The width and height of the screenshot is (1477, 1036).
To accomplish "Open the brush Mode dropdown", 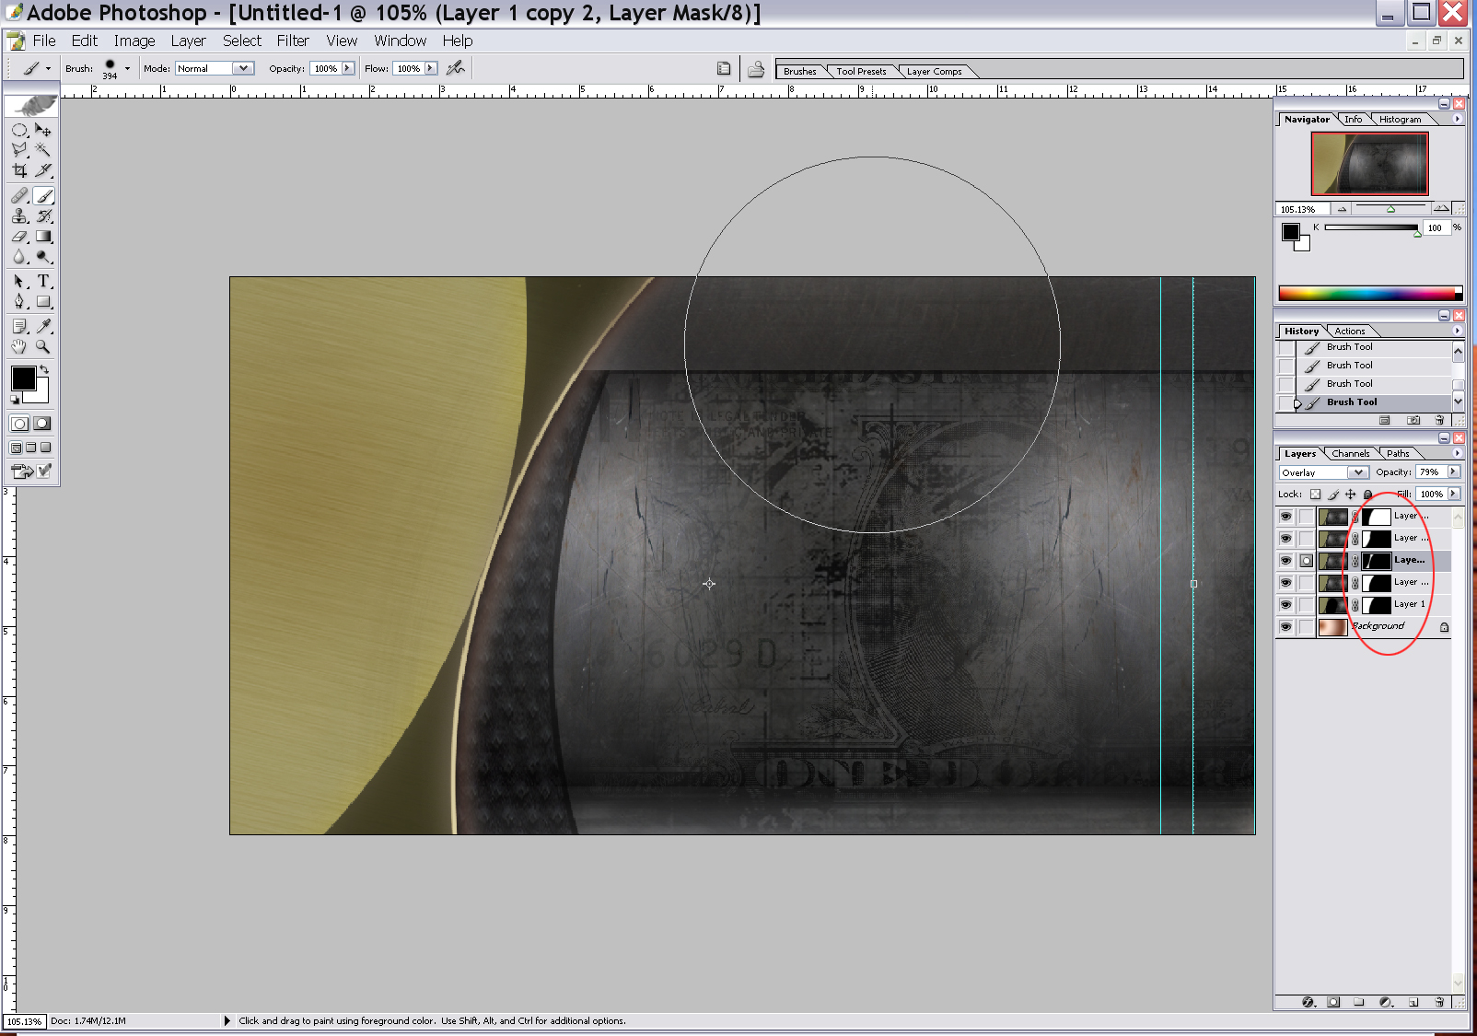I will click(243, 68).
